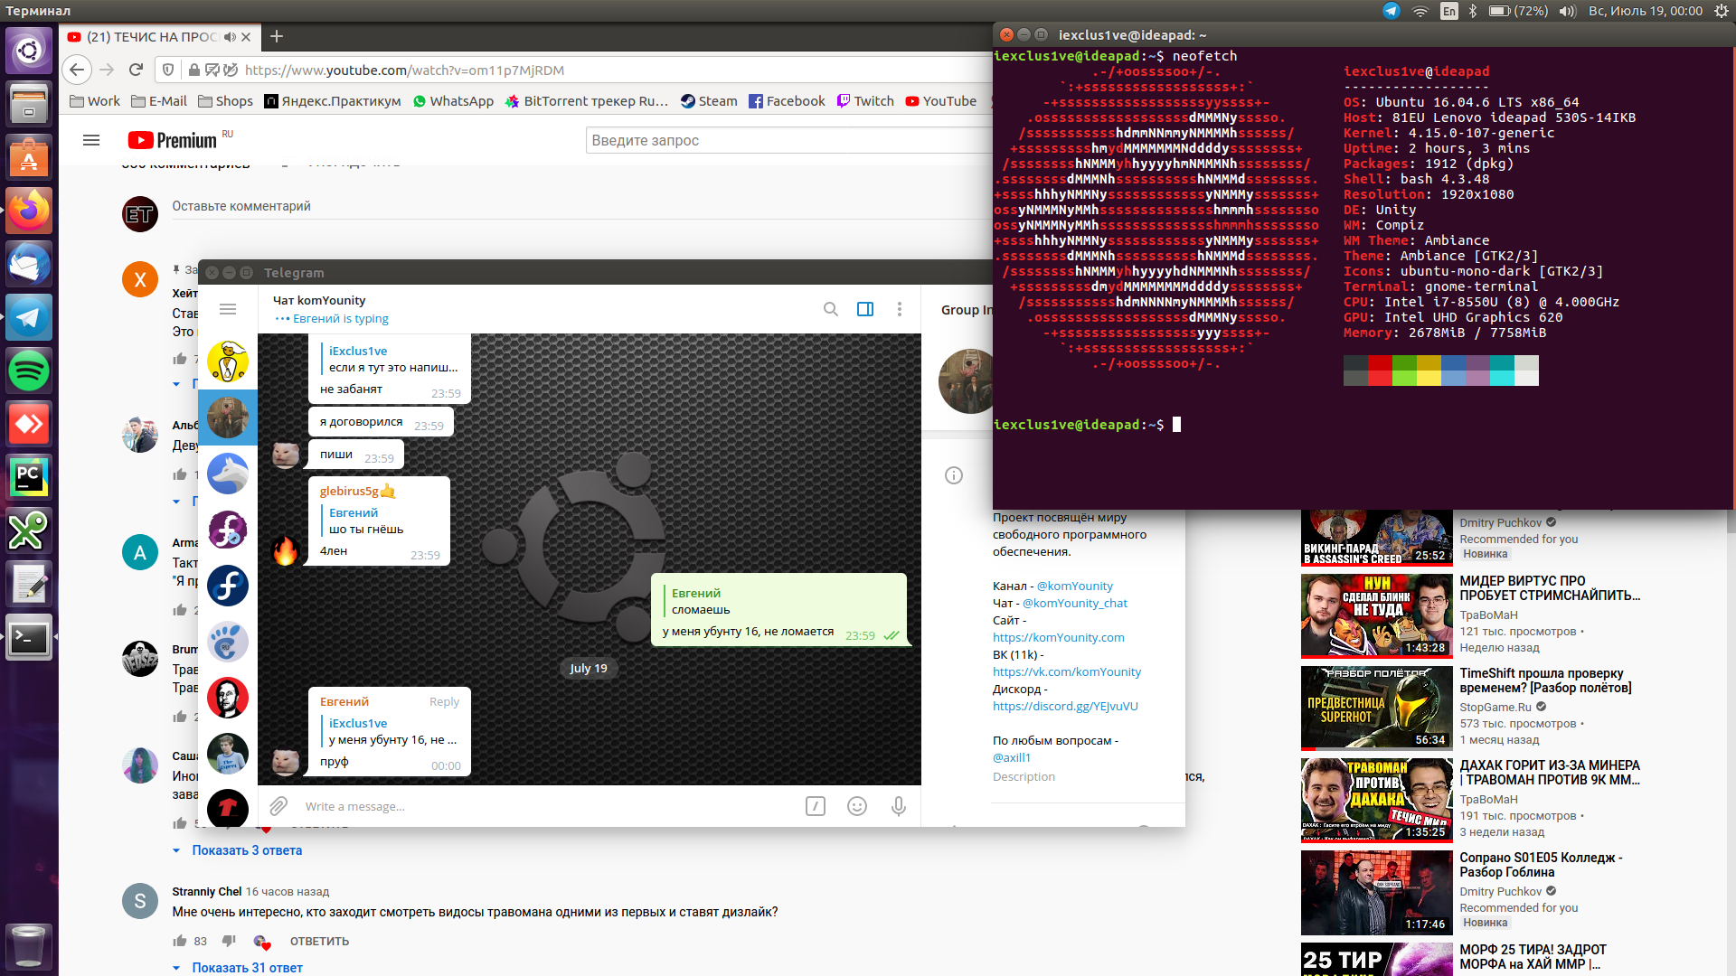Open @axill1 contact link
The height and width of the screenshot is (976, 1736).
(x=1012, y=757)
